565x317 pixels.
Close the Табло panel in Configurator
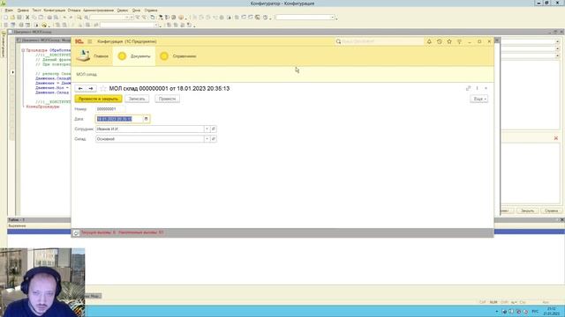561,219
